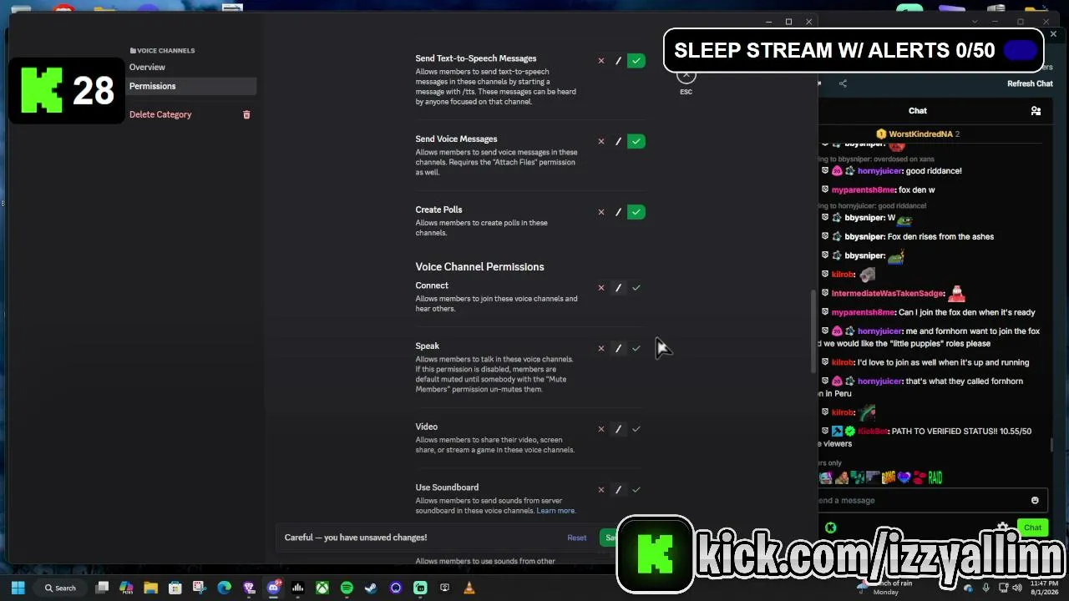Open Microsoft Edge from the taskbar
This screenshot has width=1069, height=601.
224,588
